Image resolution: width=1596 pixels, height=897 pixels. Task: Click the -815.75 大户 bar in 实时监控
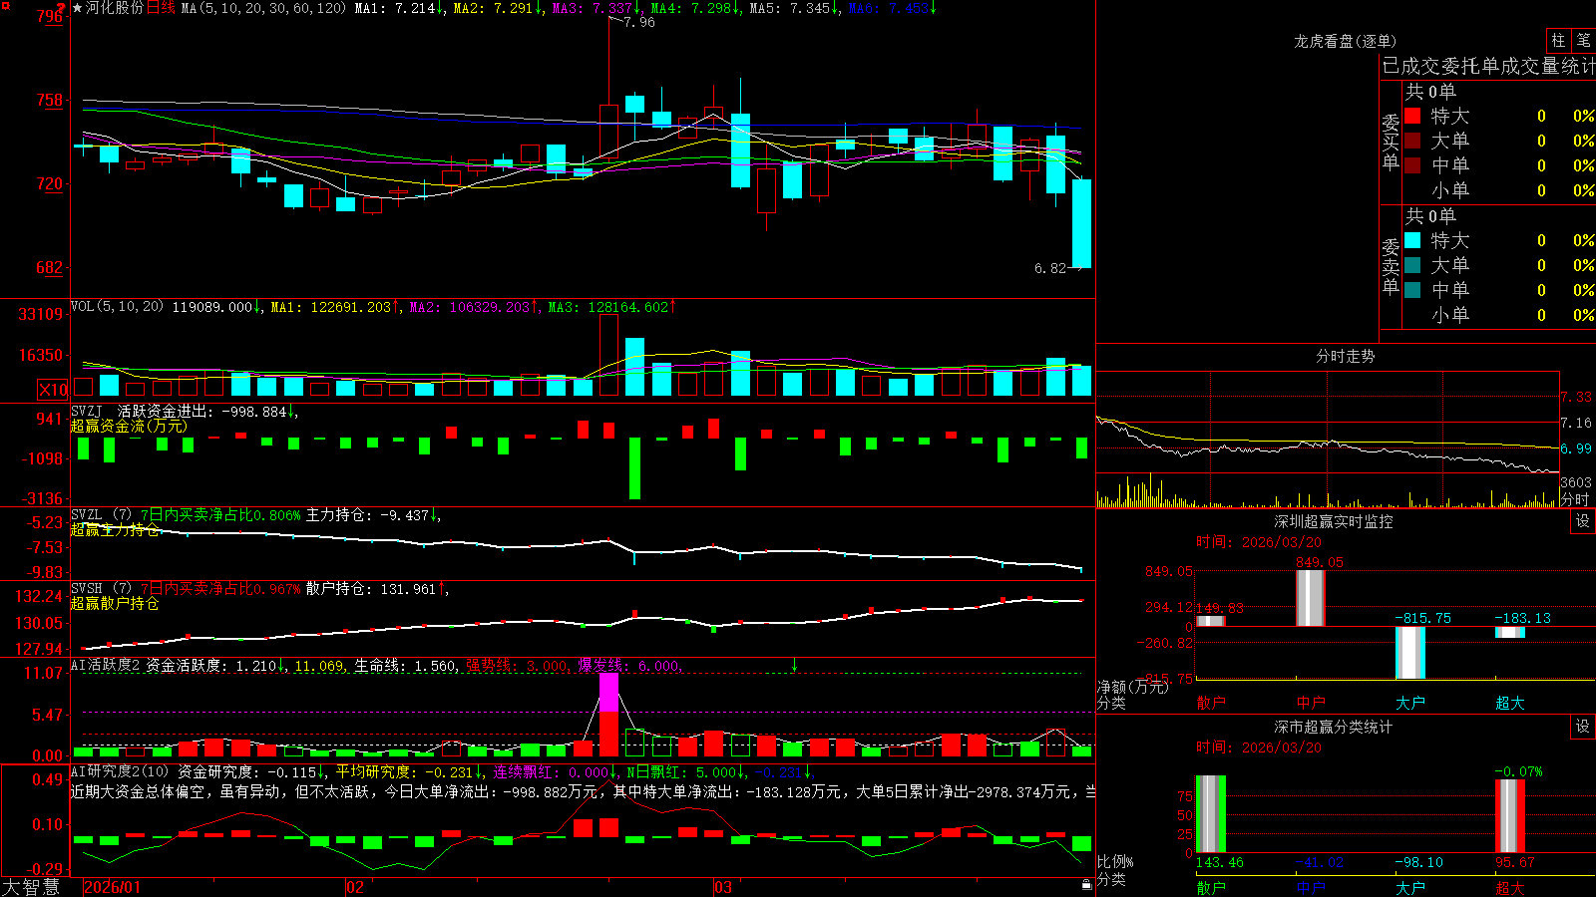pyautogui.click(x=1410, y=652)
